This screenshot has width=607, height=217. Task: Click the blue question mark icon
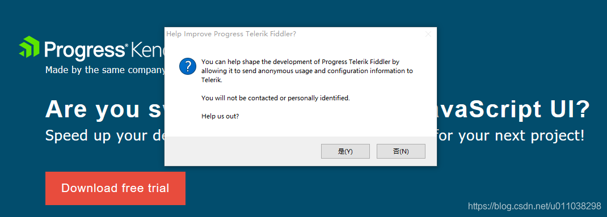(188, 66)
